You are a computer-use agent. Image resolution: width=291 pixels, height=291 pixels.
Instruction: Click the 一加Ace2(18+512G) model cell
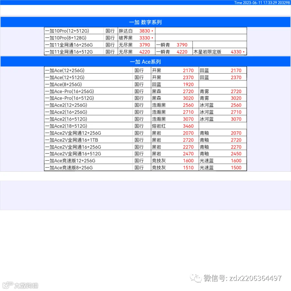[x=88, y=126]
